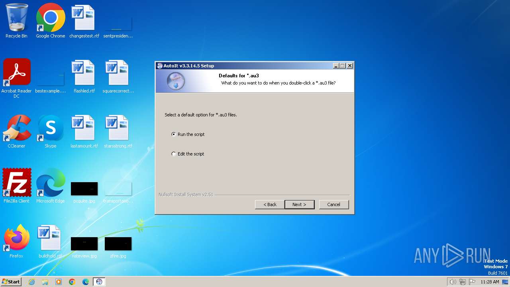510x287 pixels.
Task: Select the Edit the script option
Action: click(188, 154)
